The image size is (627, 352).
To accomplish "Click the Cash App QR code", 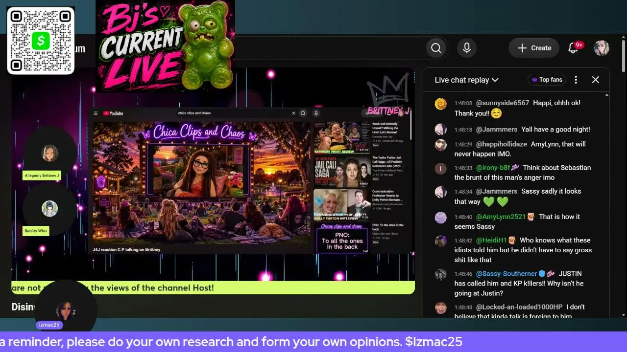I will point(41,41).
